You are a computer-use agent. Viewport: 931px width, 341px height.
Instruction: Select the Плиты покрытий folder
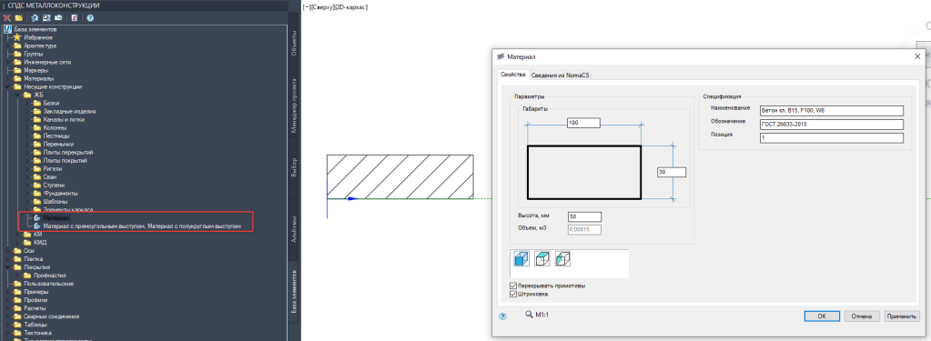66,161
